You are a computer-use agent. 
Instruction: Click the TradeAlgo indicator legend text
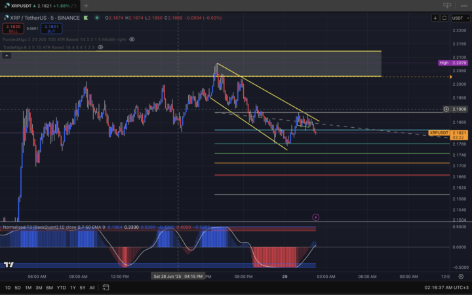tap(49, 47)
